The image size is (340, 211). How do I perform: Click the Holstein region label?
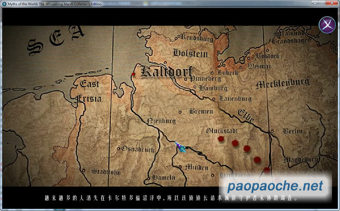(190, 53)
